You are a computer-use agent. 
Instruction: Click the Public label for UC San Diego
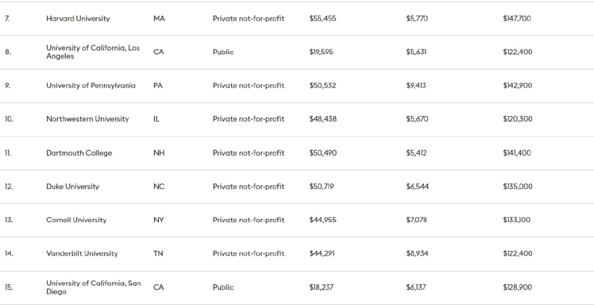pos(223,288)
